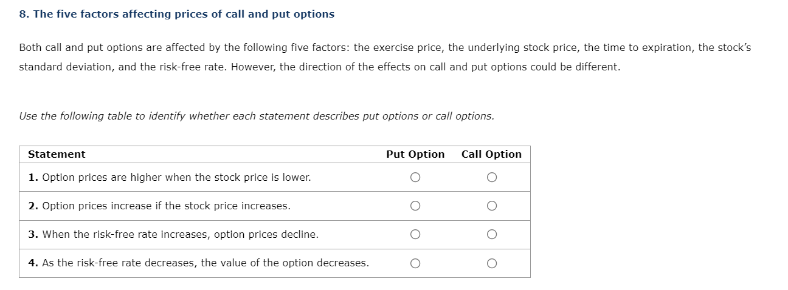Click the bold number 2 row label
This screenshot has height=290, width=788.
[32, 206]
